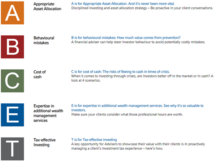This screenshot has width=215, height=162.
Task: Click the orange letter A tile
Action: (x=12, y=12)
